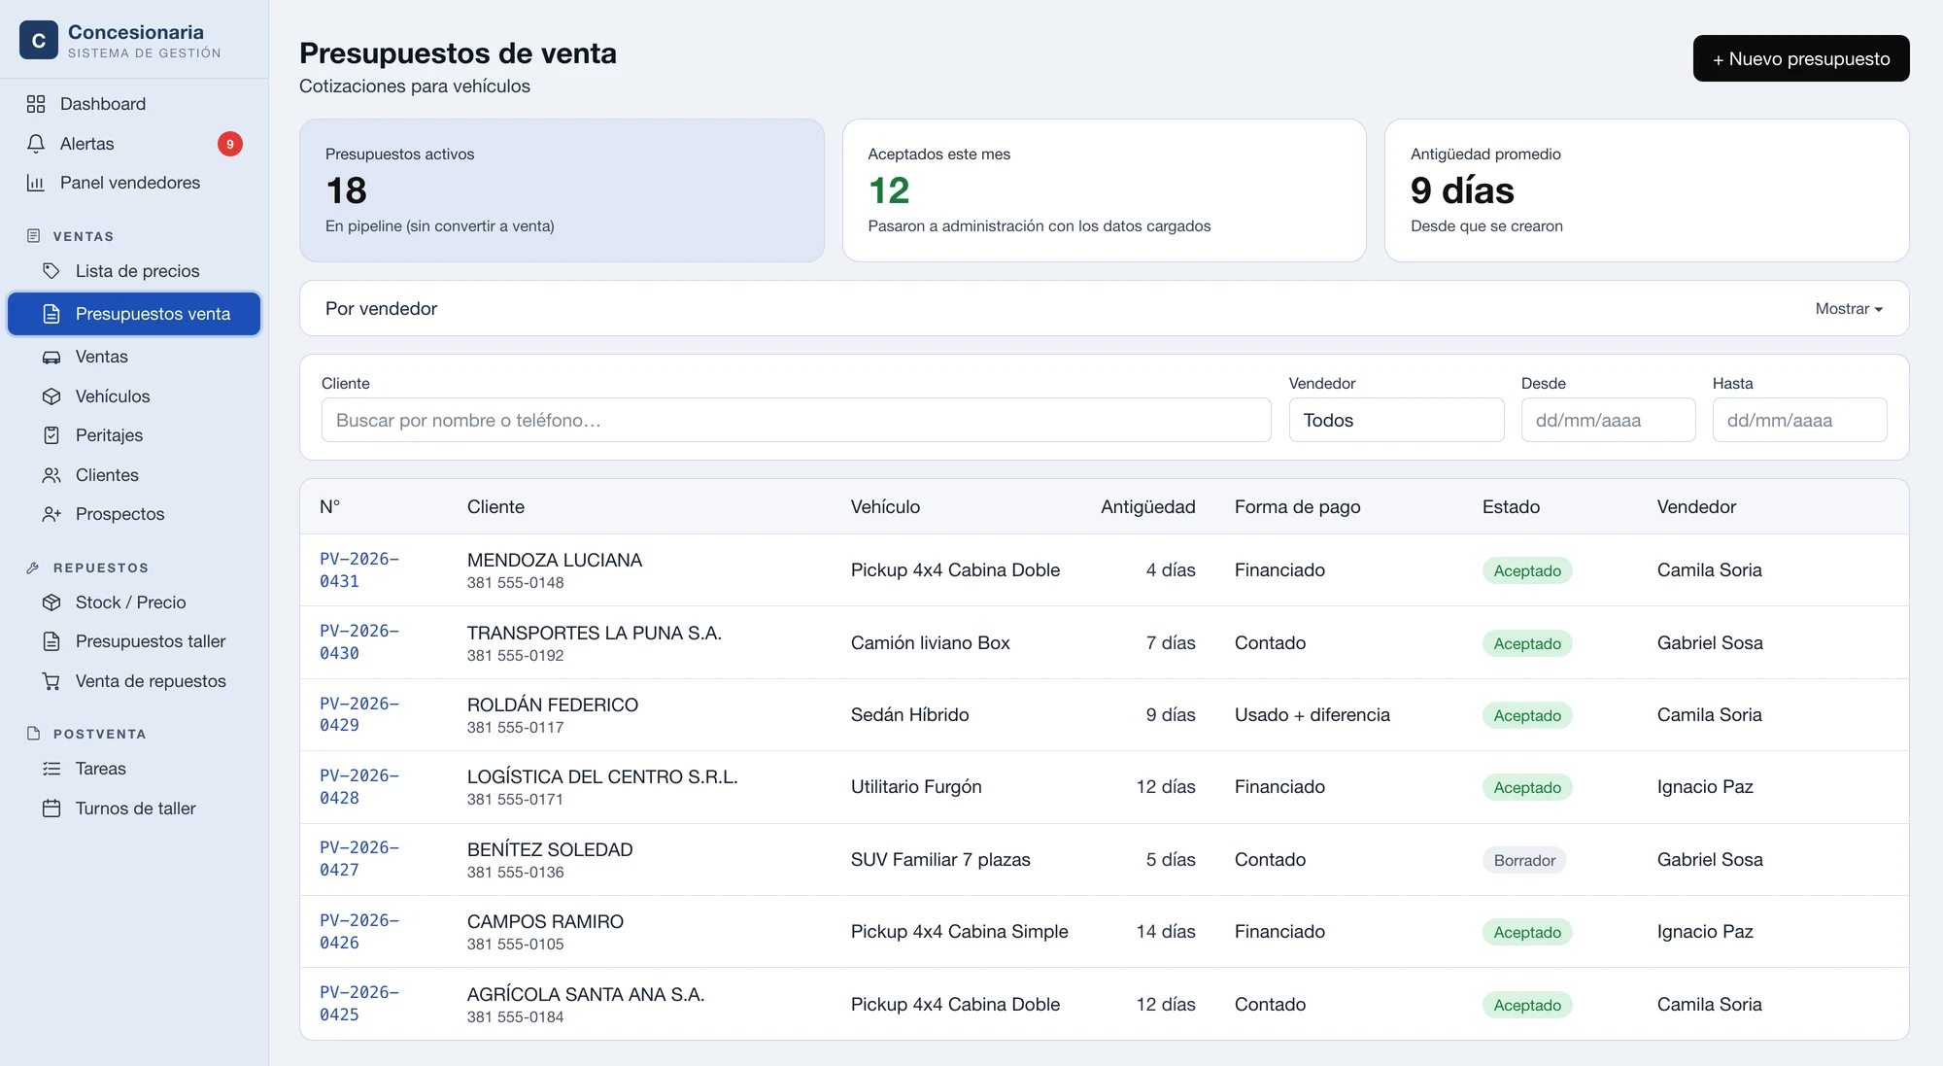
Task: Click the Antigüedad column header
Action: point(1147,506)
